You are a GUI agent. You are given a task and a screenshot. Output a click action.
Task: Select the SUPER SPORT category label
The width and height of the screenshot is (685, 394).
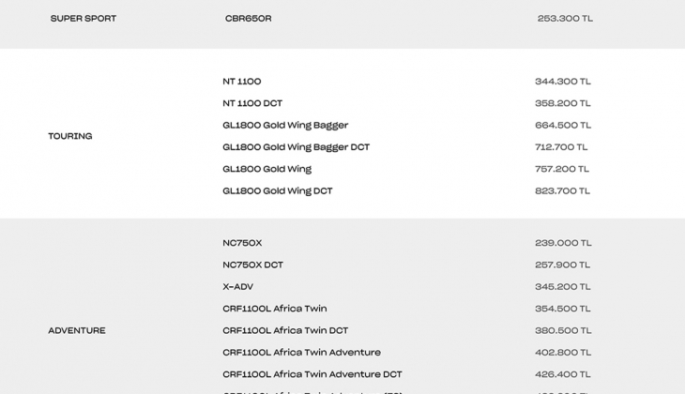84,19
